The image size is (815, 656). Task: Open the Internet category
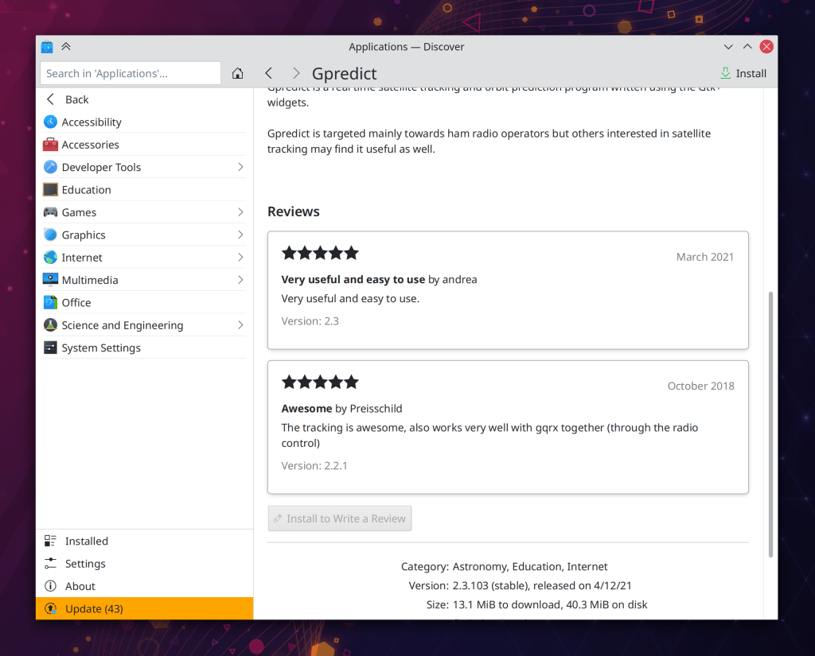click(82, 258)
